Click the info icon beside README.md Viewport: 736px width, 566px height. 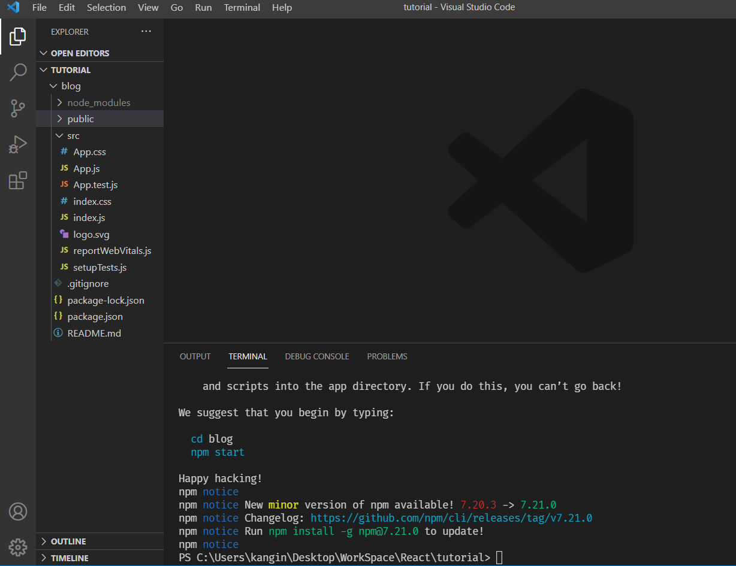pyautogui.click(x=58, y=333)
